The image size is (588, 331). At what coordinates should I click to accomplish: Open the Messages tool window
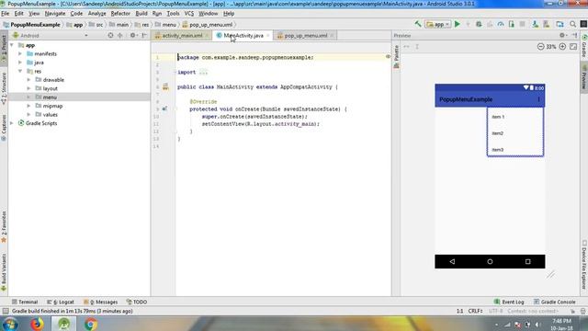[101, 302]
